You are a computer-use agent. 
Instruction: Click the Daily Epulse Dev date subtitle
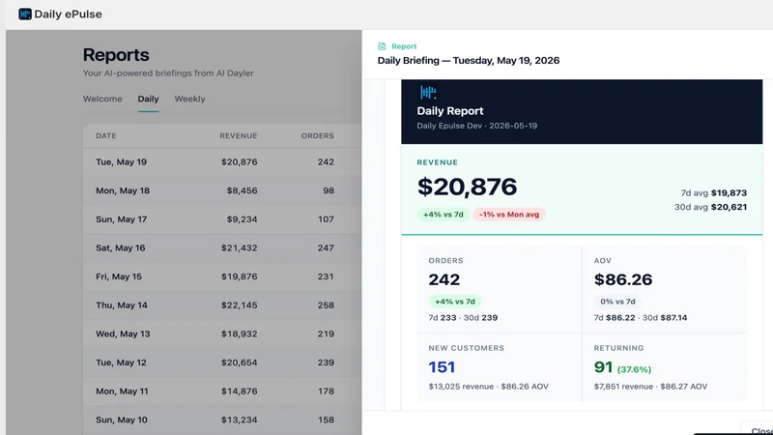pyautogui.click(x=476, y=126)
